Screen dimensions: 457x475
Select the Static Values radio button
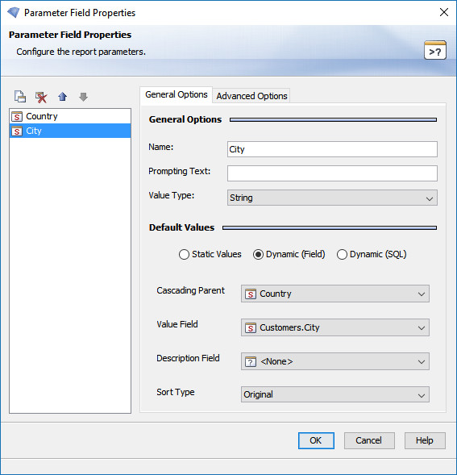coord(184,255)
